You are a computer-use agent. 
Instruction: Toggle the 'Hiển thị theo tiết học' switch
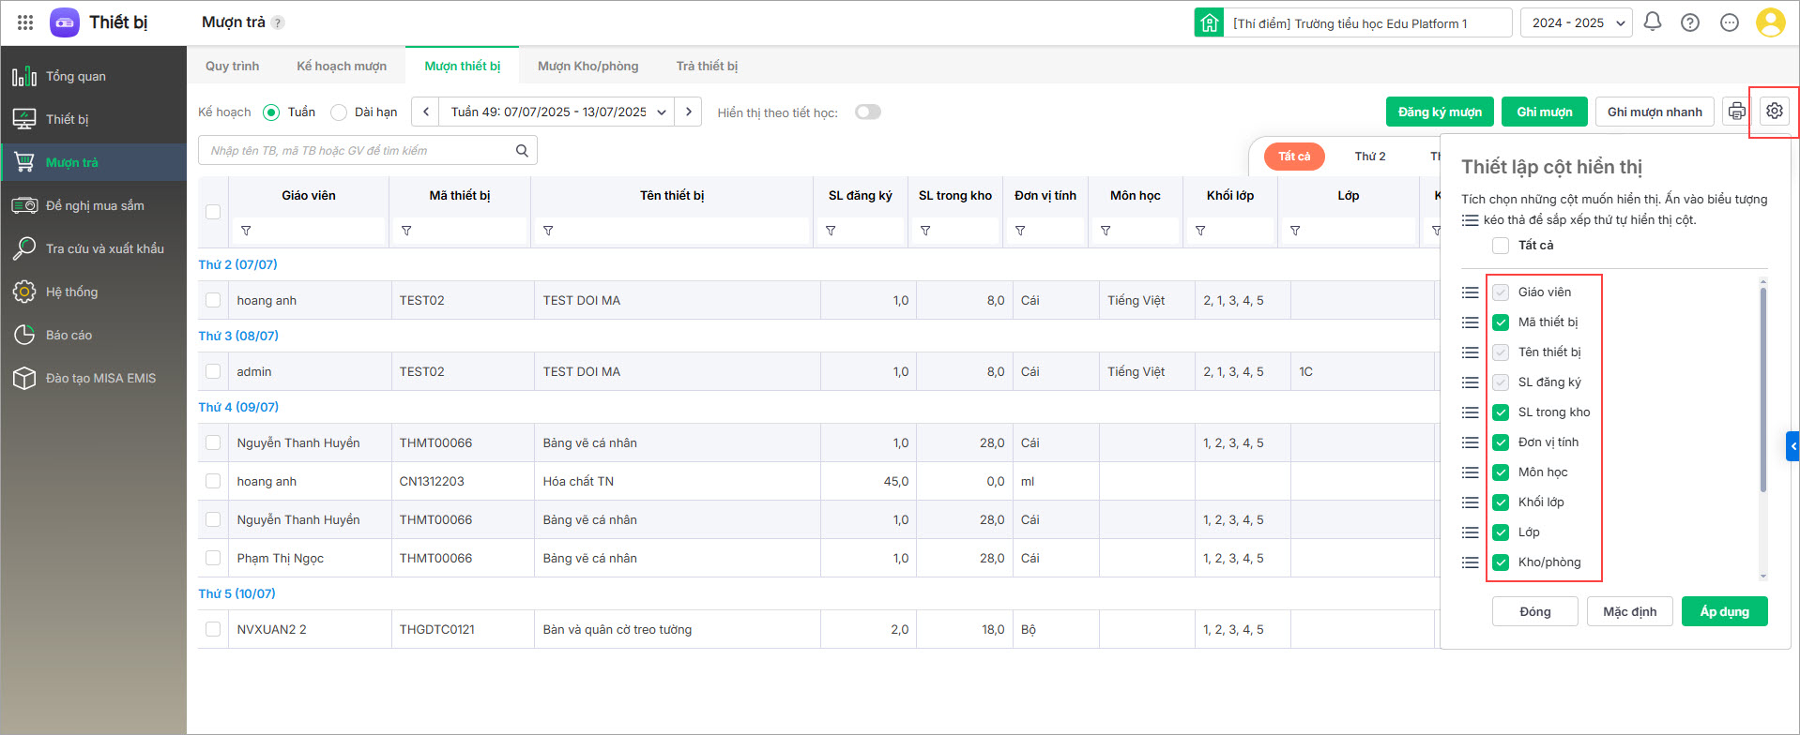[x=868, y=112]
